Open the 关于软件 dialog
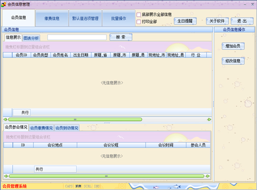This screenshot has width=257, height=190. (x=217, y=21)
